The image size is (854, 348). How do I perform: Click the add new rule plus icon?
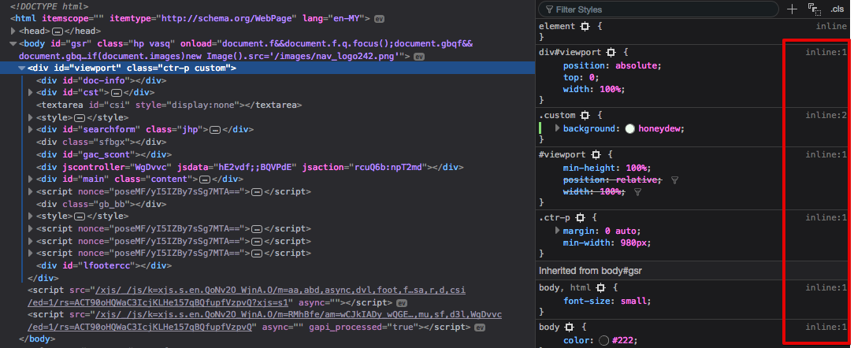(x=792, y=9)
